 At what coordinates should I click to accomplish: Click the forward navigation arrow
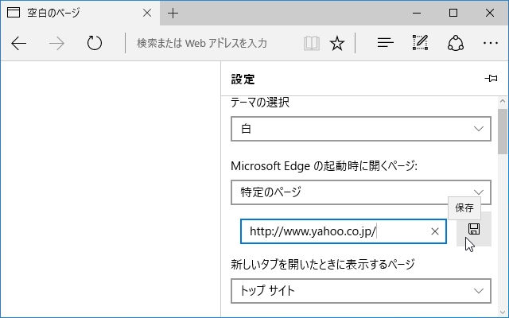[56, 43]
